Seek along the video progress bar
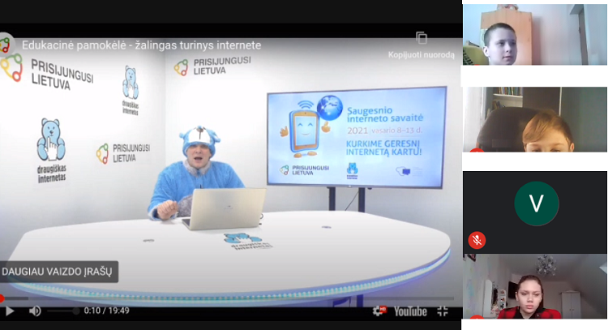The height and width of the screenshot is (330, 608). 227,298
